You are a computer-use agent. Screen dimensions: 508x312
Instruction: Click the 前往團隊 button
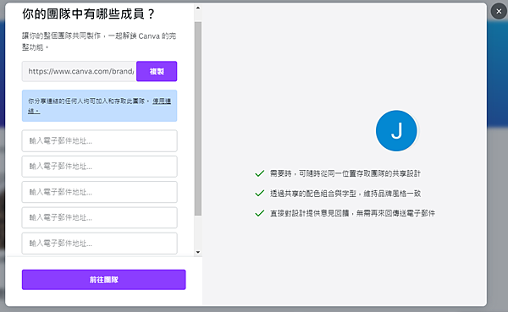click(103, 280)
